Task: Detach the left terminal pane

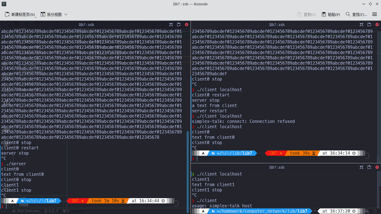Action: [x=179, y=25]
